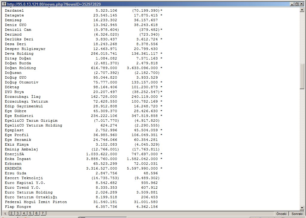The width and height of the screenshot is (306, 218).
Task: Select page tab 1.
Action: (x=5, y=214)
